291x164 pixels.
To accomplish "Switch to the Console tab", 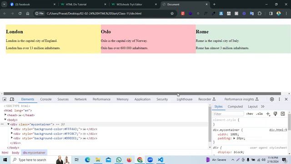I will click(46, 99).
